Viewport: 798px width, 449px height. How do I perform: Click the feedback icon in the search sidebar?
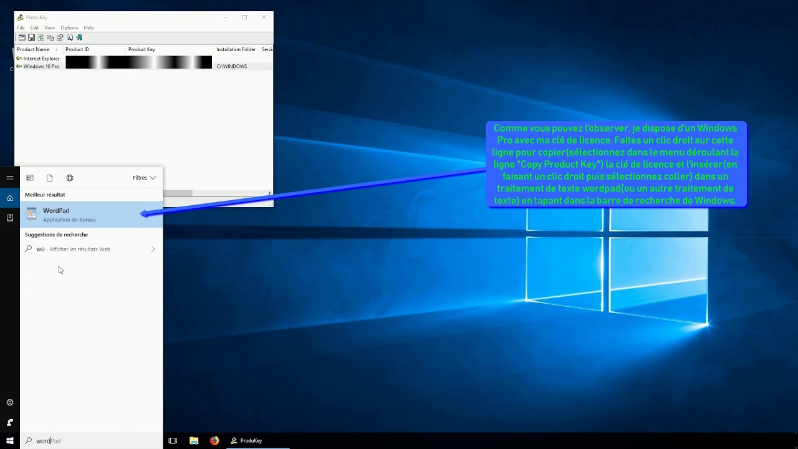click(10, 422)
